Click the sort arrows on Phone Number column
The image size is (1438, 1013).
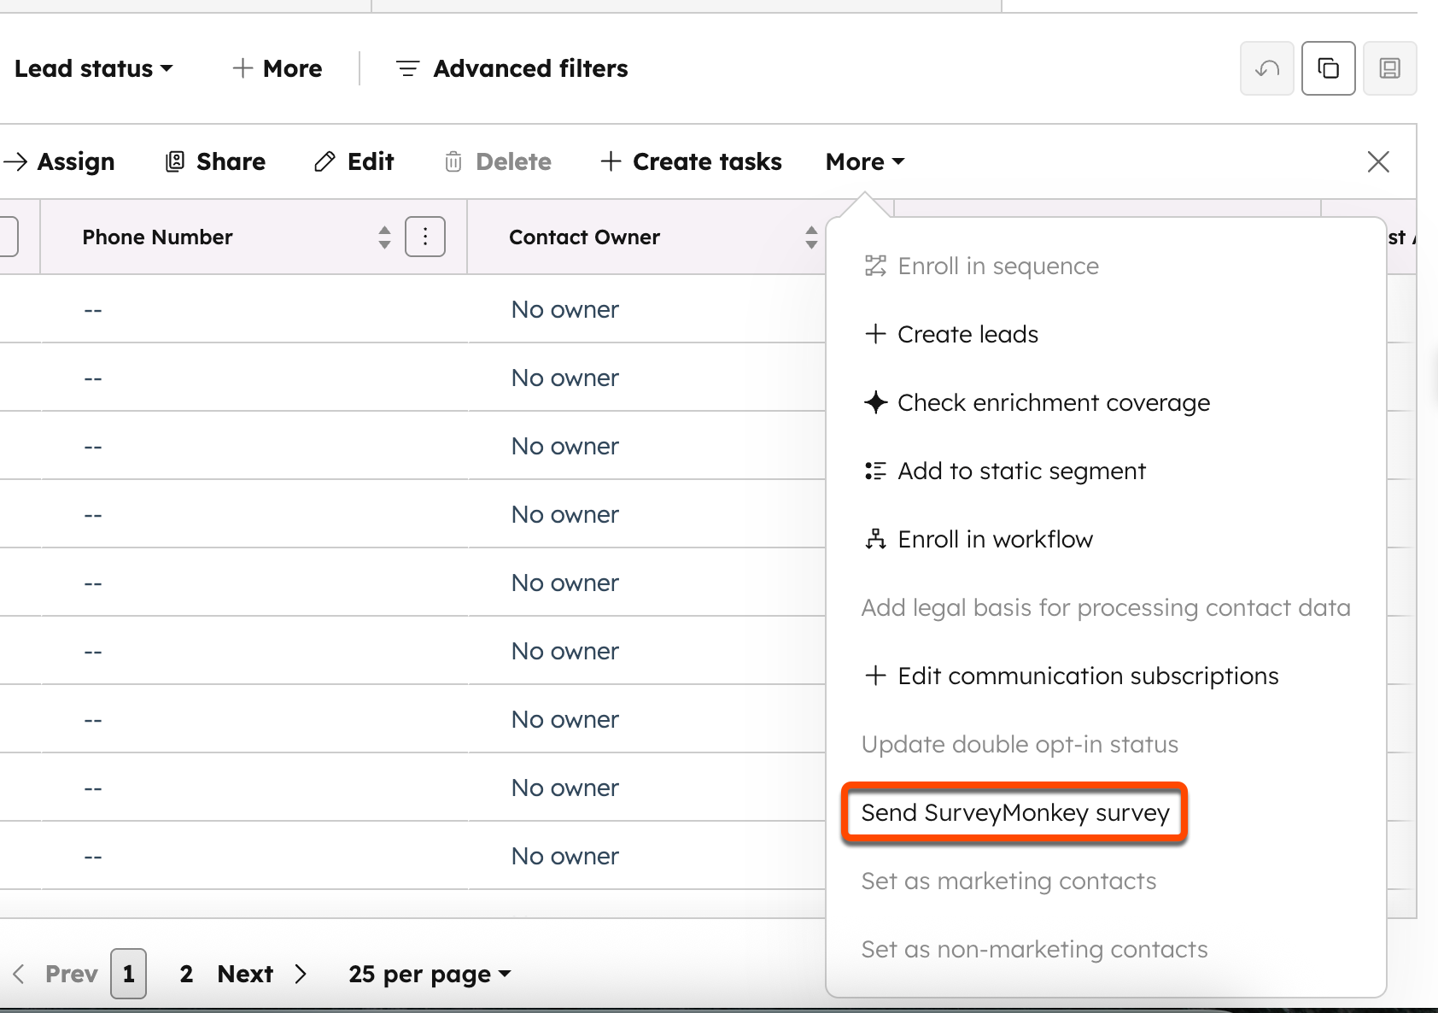[384, 237]
